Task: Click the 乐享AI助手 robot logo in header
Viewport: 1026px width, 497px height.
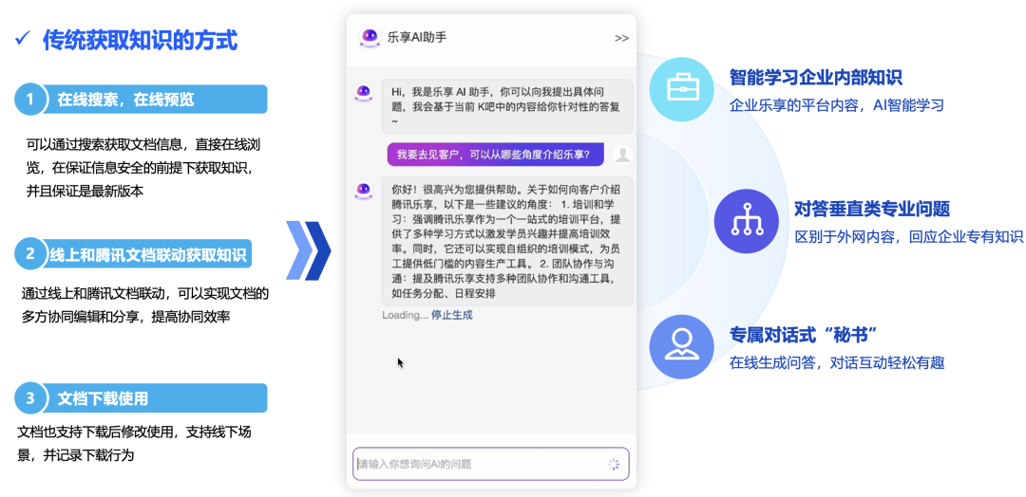Action: pos(370,37)
